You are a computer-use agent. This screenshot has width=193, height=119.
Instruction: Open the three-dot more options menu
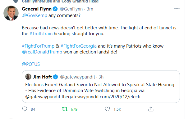(x=177, y=8)
